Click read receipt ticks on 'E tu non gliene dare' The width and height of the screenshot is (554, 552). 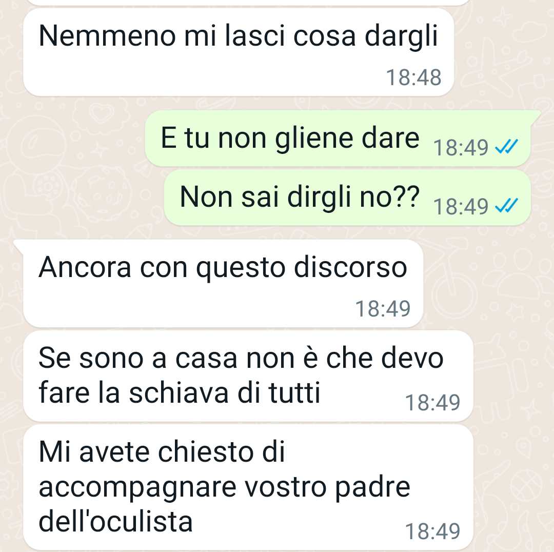[x=506, y=147]
